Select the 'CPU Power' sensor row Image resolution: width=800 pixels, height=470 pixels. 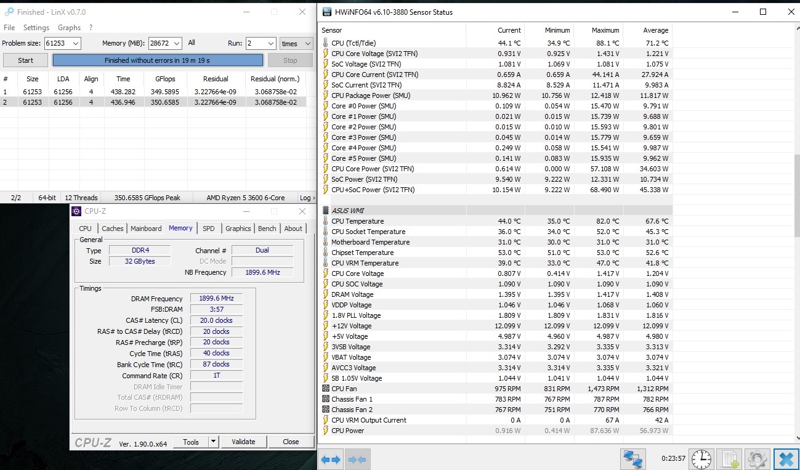pyautogui.click(x=496, y=431)
